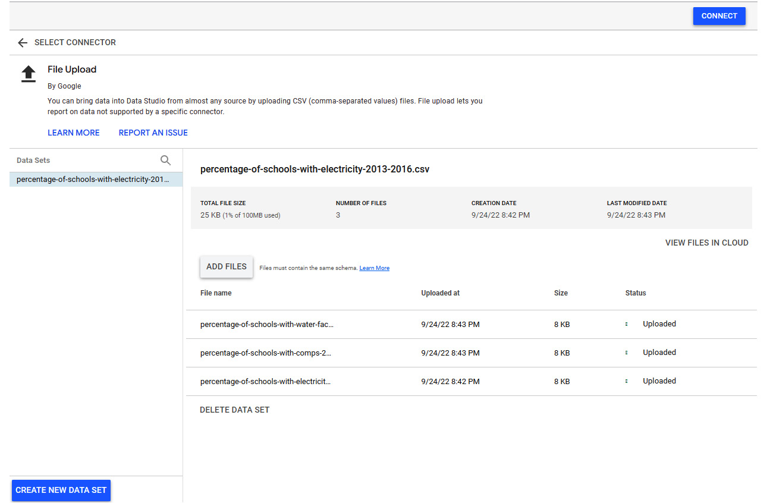This screenshot has height=503, width=767.
Task: Click the percentage-of-schools-with-comps file name
Action: click(266, 353)
